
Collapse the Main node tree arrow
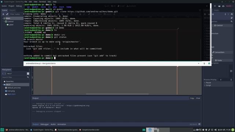click(x=3, y=18)
